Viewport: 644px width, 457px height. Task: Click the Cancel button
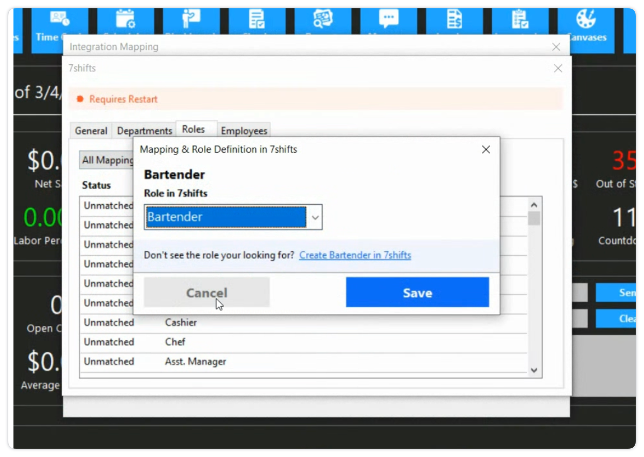coord(207,293)
